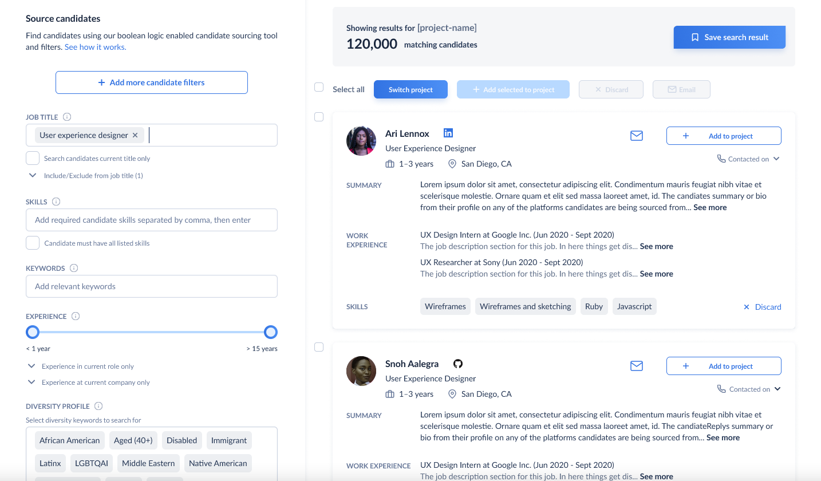Toggle Native American diversity keyword
Viewport: 821px width, 481px height.
(x=218, y=463)
